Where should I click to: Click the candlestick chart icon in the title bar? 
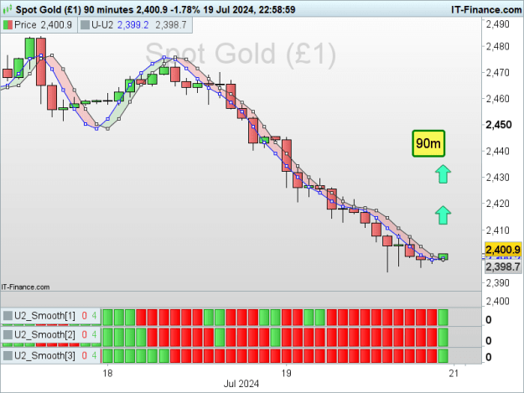point(8,9)
